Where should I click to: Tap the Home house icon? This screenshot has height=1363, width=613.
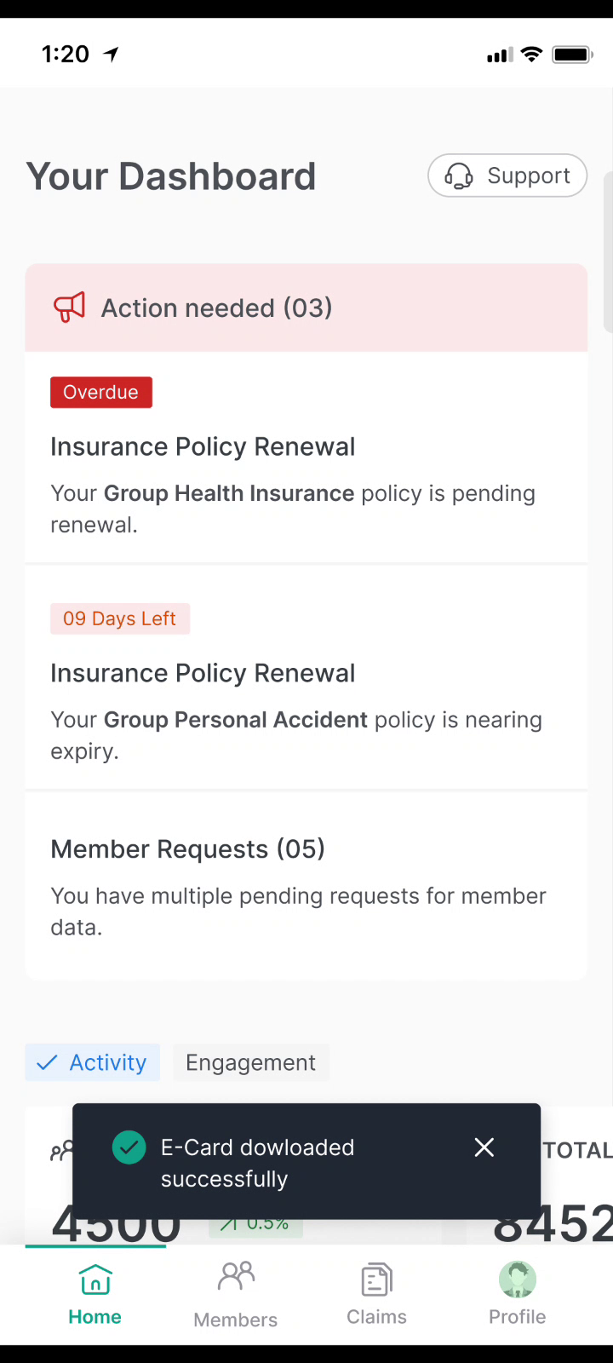(x=95, y=1280)
